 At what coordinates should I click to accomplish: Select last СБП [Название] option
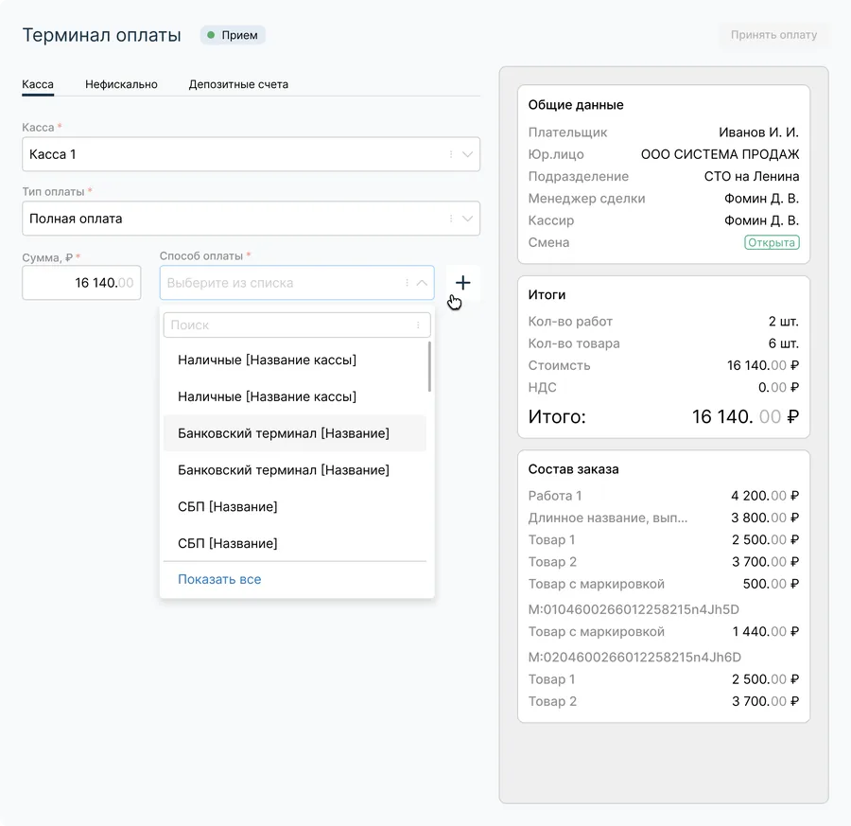coord(295,543)
